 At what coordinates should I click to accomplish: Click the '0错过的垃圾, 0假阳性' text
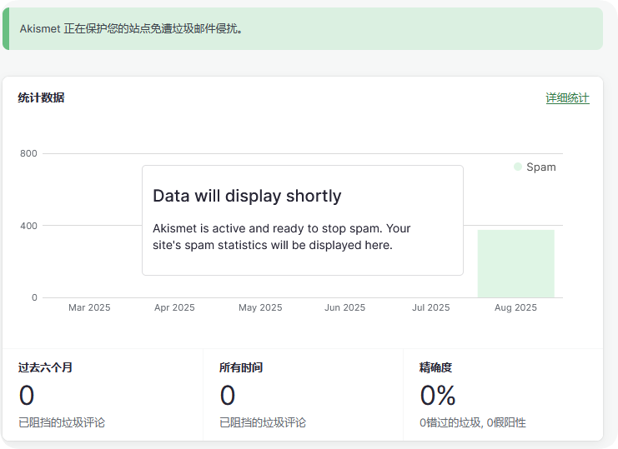[x=472, y=422]
